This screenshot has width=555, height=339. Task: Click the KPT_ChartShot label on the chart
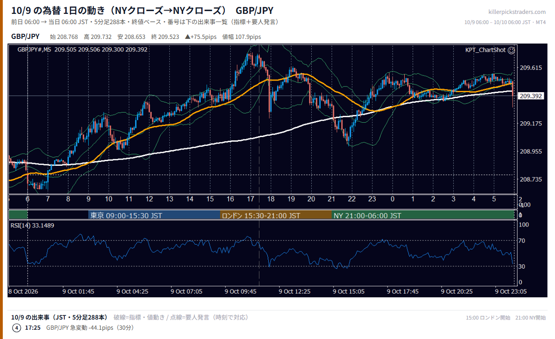click(485, 50)
